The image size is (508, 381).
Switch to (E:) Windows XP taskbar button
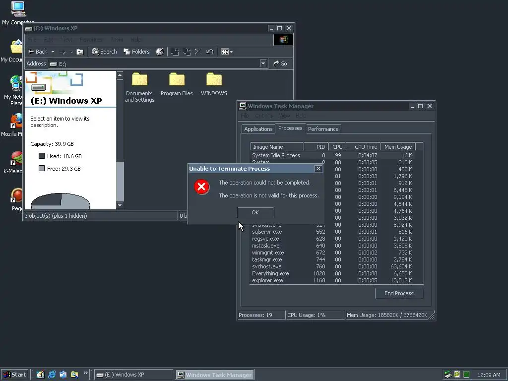[x=134, y=375]
